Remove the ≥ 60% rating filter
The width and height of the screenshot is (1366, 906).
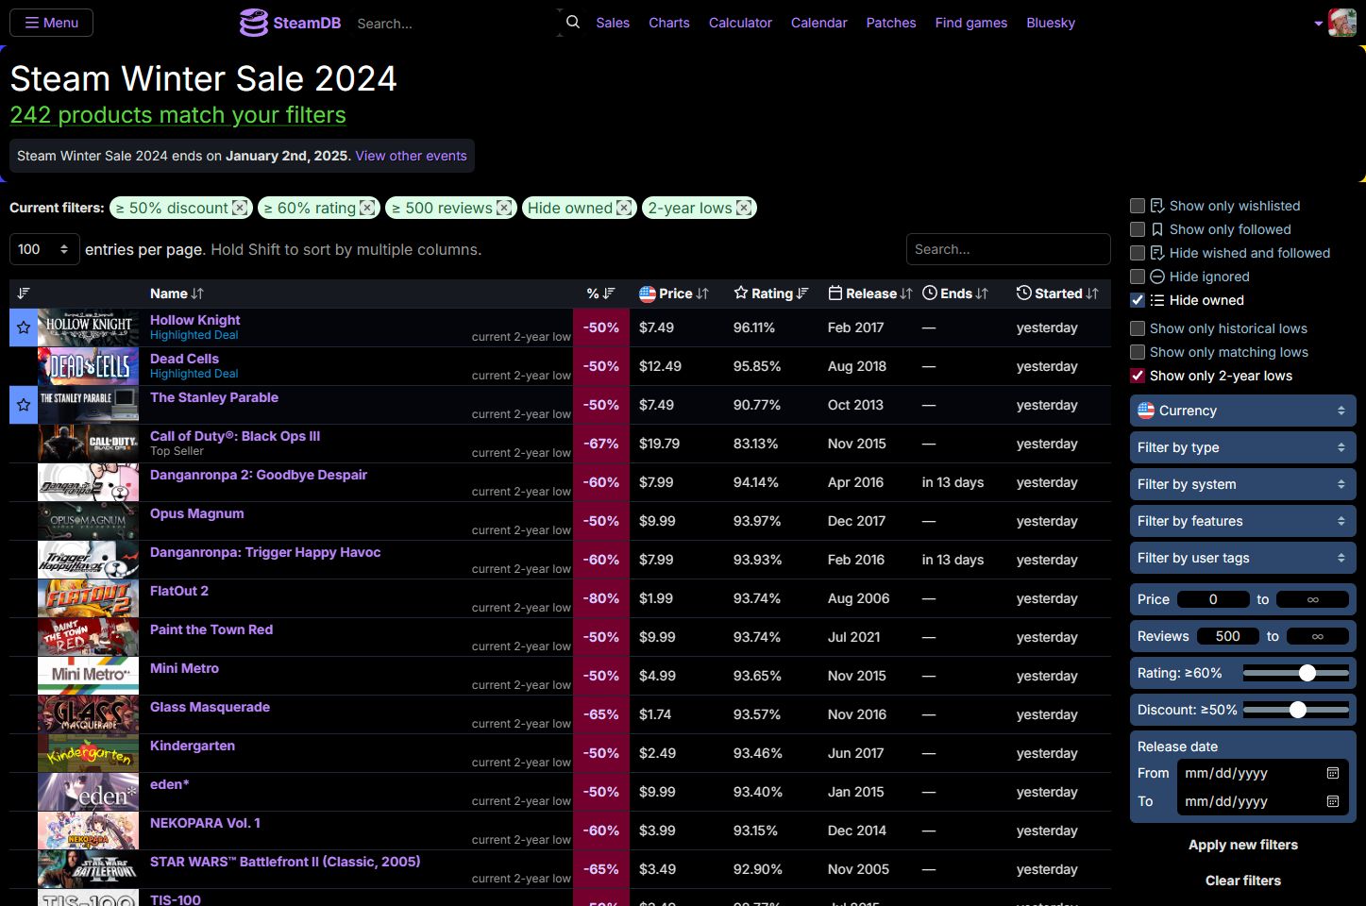(367, 208)
